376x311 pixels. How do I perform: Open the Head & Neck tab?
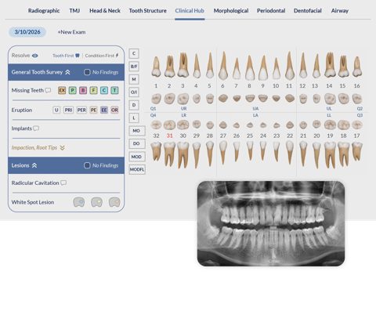tap(105, 11)
